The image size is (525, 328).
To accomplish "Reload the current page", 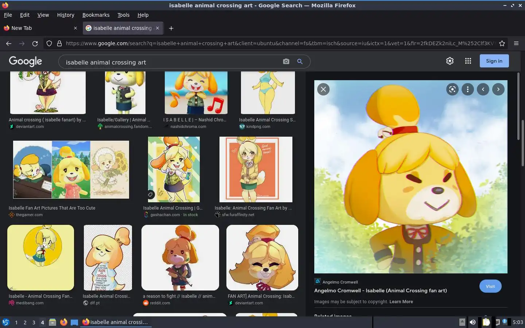I will 35,43.
